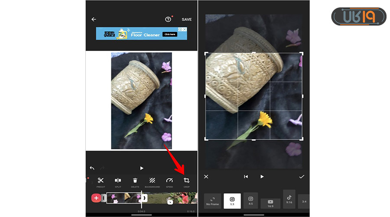390x217 pixels.
Task: Undo the last edit
Action: tap(92, 168)
